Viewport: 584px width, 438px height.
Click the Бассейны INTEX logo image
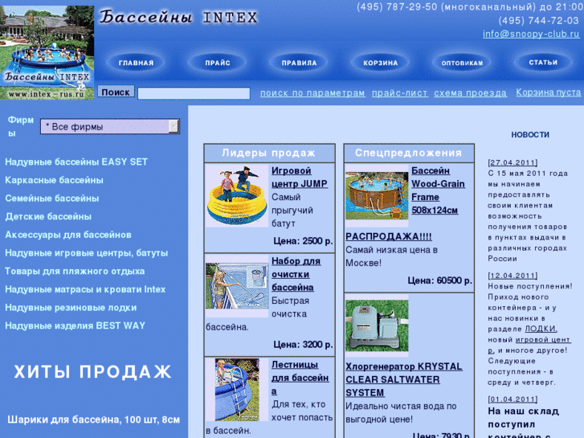tap(47, 52)
